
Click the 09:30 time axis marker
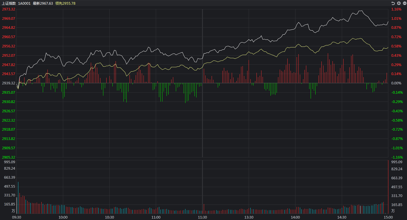[x=16, y=217]
